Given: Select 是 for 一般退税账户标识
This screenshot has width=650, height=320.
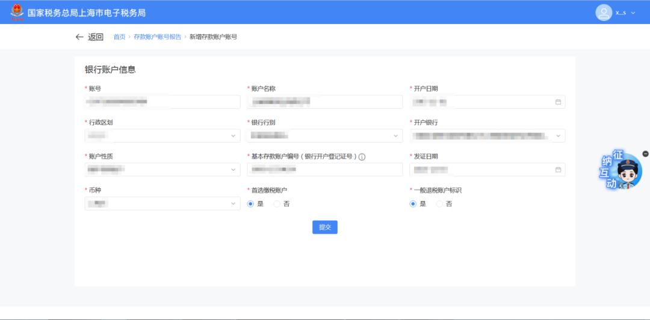Looking at the screenshot, I should coord(413,204).
